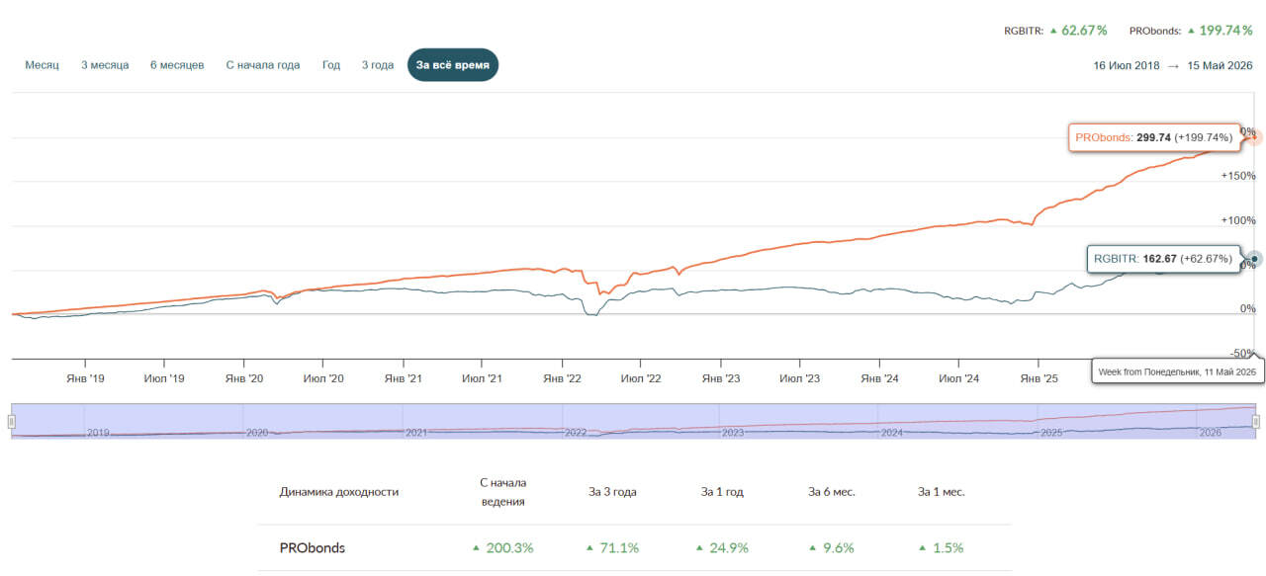The image size is (1266, 576).
Task: Switch to the Год period
Action: click(x=331, y=65)
